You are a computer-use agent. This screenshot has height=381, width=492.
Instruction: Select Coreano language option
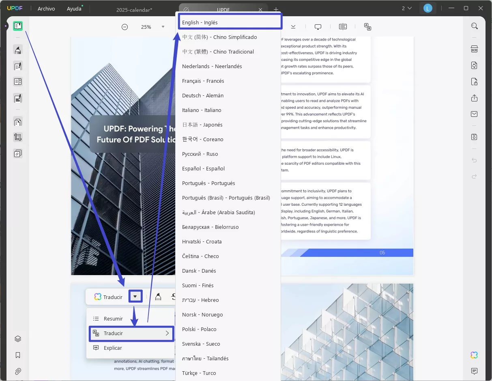(x=228, y=139)
